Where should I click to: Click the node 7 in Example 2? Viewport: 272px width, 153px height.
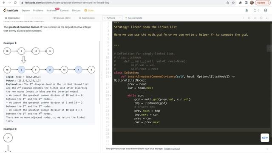[8, 138]
